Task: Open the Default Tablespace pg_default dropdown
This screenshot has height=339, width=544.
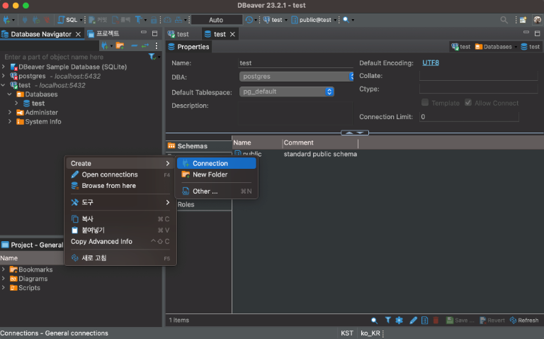Action: (x=287, y=91)
